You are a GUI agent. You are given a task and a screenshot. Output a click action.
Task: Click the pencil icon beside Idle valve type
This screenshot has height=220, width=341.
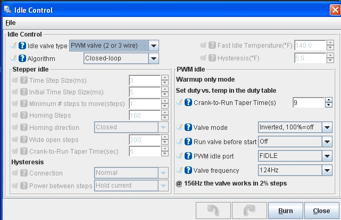(13, 46)
